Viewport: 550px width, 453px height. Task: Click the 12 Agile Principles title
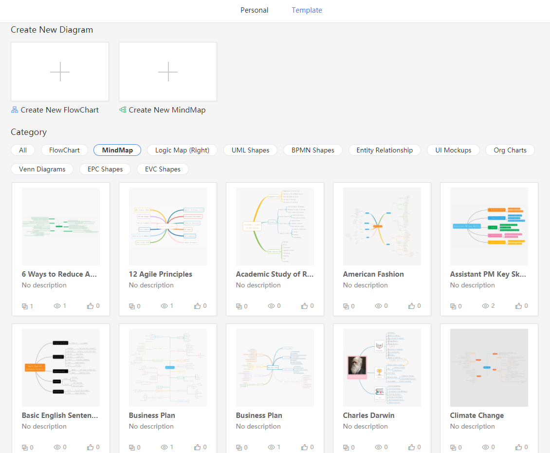160,274
